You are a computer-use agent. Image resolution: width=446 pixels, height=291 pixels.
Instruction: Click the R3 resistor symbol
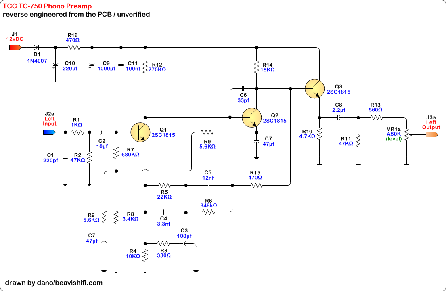[x=163, y=243]
